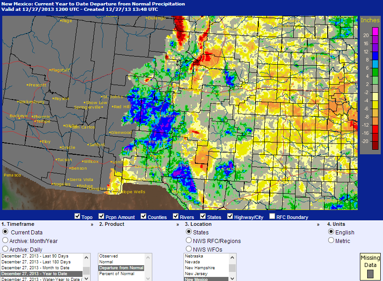Image resolution: width=383 pixels, height=281 pixels.
Task: Enable the RFC Boundary overlay
Action: (271, 216)
